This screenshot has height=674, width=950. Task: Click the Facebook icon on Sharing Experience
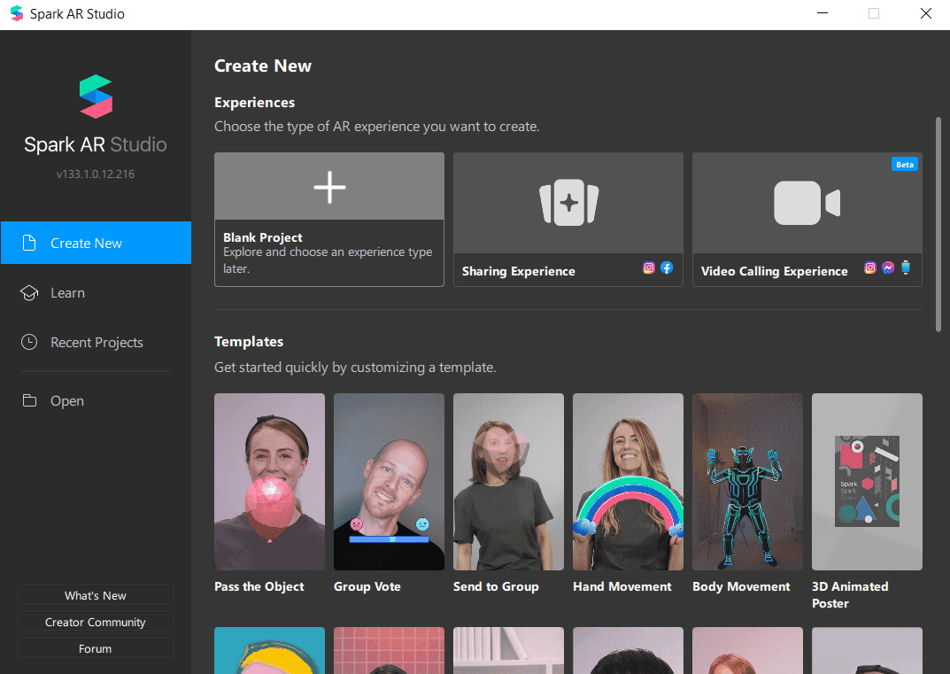(667, 267)
